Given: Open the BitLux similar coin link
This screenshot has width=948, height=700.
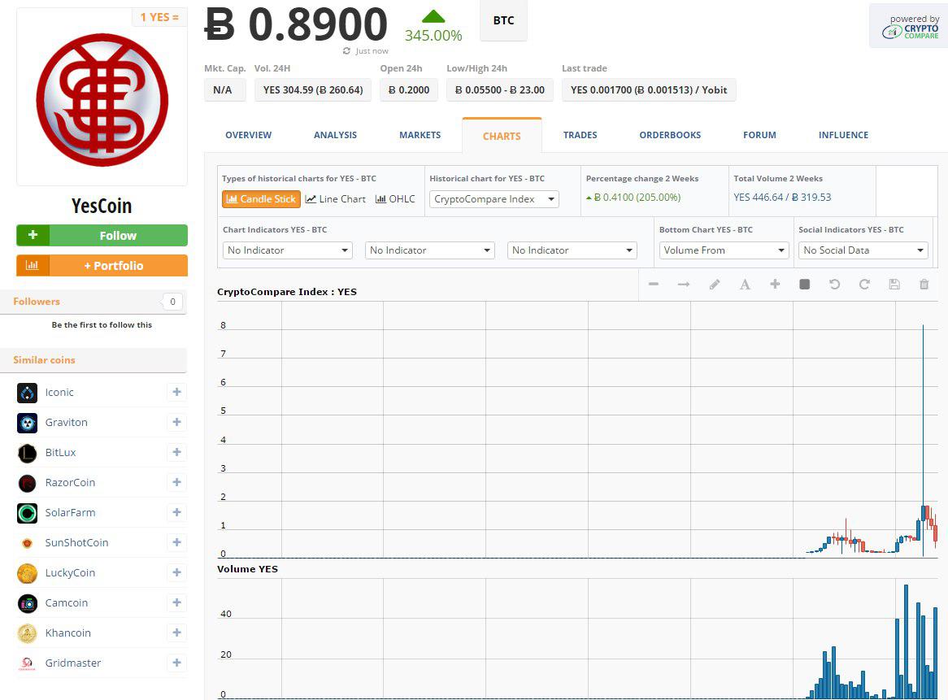Looking at the screenshot, I should [60, 452].
